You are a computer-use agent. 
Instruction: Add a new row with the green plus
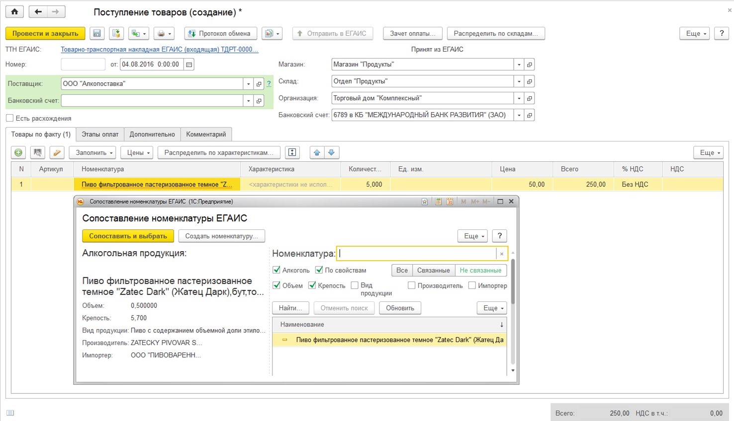point(18,152)
